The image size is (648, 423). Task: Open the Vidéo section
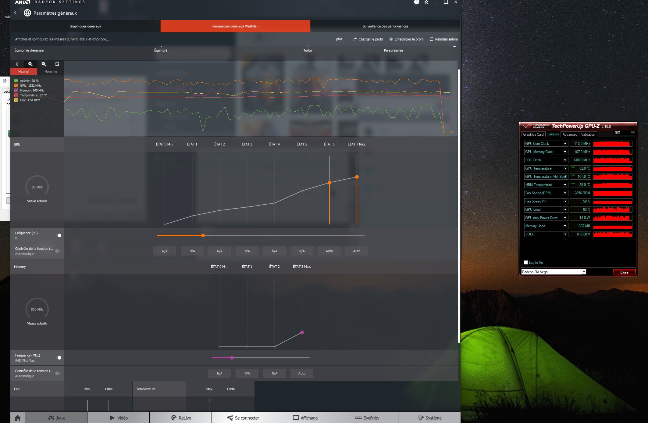tap(119, 418)
